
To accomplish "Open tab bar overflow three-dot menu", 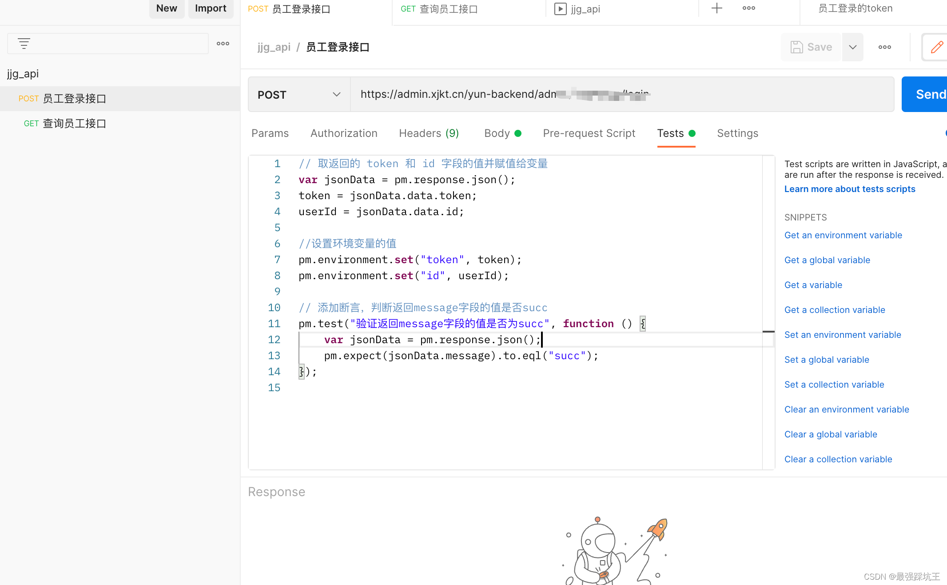I will pos(748,8).
